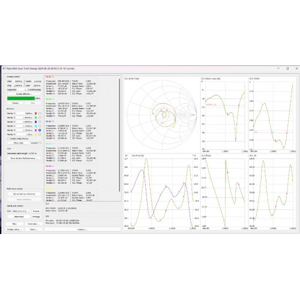The width and height of the screenshot is (300, 300).
Task: Click the blue Marker 3 data heading
Action: (50, 121)
